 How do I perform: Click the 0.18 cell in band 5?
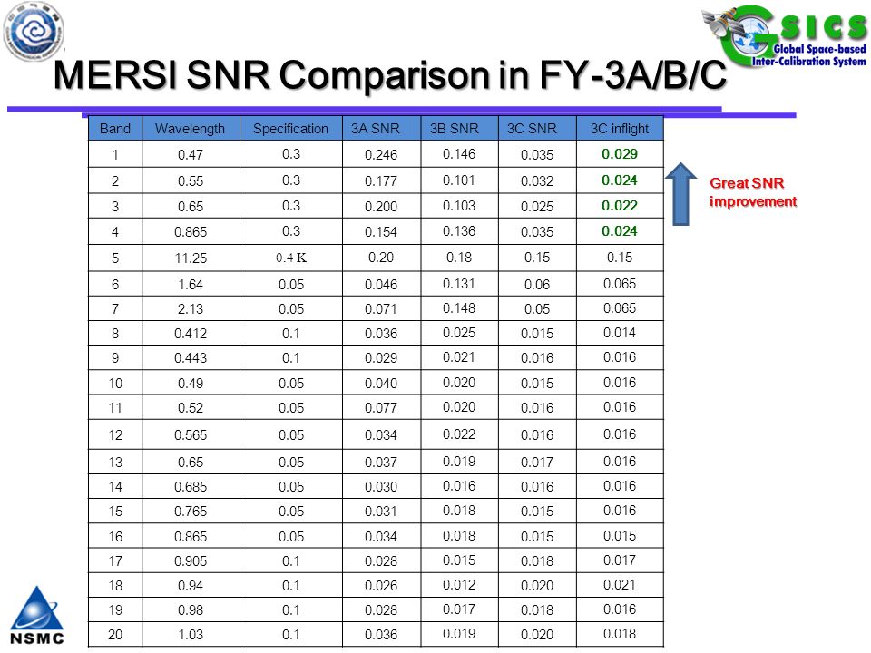459,258
